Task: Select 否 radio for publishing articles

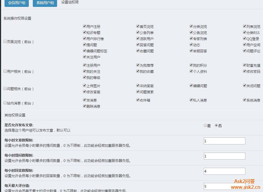Action: 216,126
